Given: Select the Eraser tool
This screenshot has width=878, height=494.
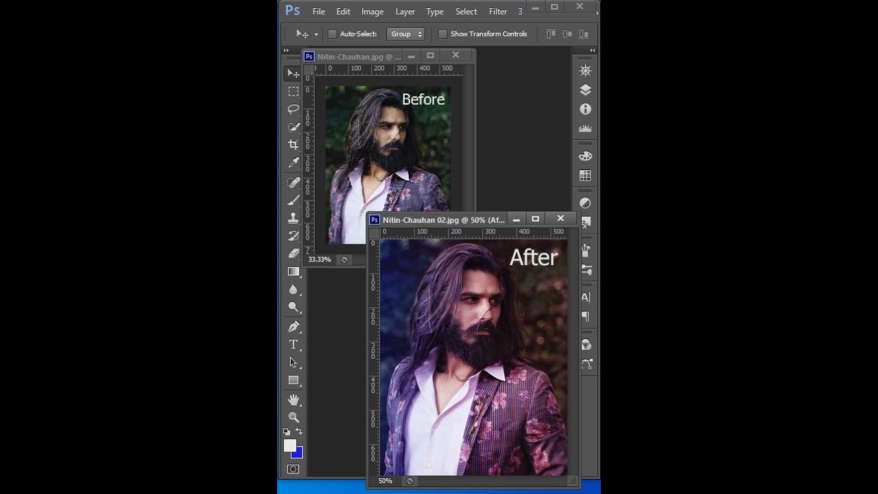Looking at the screenshot, I should pyautogui.click(x=294, y=254).
